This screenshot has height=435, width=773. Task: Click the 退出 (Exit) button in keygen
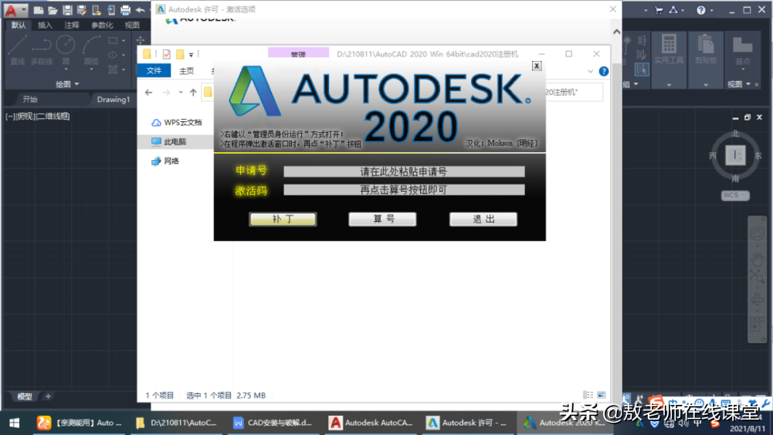(483, 219)
